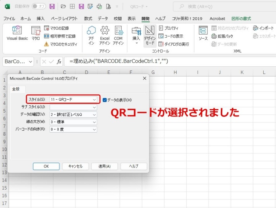Select column H header
276x208 pixels.
[x=175, y=72]
